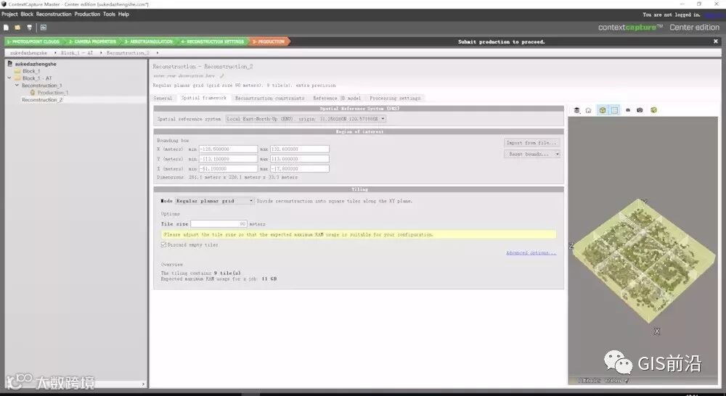Viewport: 726px width, 396px height.
Task: Open the Block menu
Action: pyautogui.click(x=27, y=15)
